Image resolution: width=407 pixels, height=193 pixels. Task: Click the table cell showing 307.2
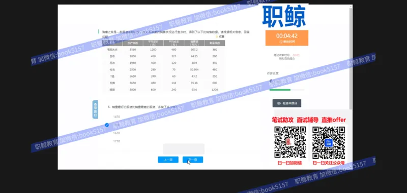pos(194,50)
